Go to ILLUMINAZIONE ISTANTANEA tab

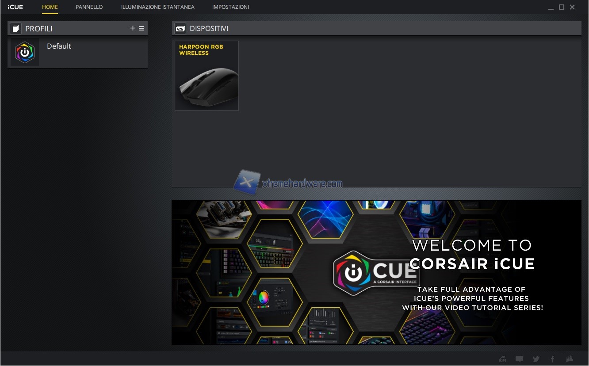pyautogui.click(x=157, y=7)
